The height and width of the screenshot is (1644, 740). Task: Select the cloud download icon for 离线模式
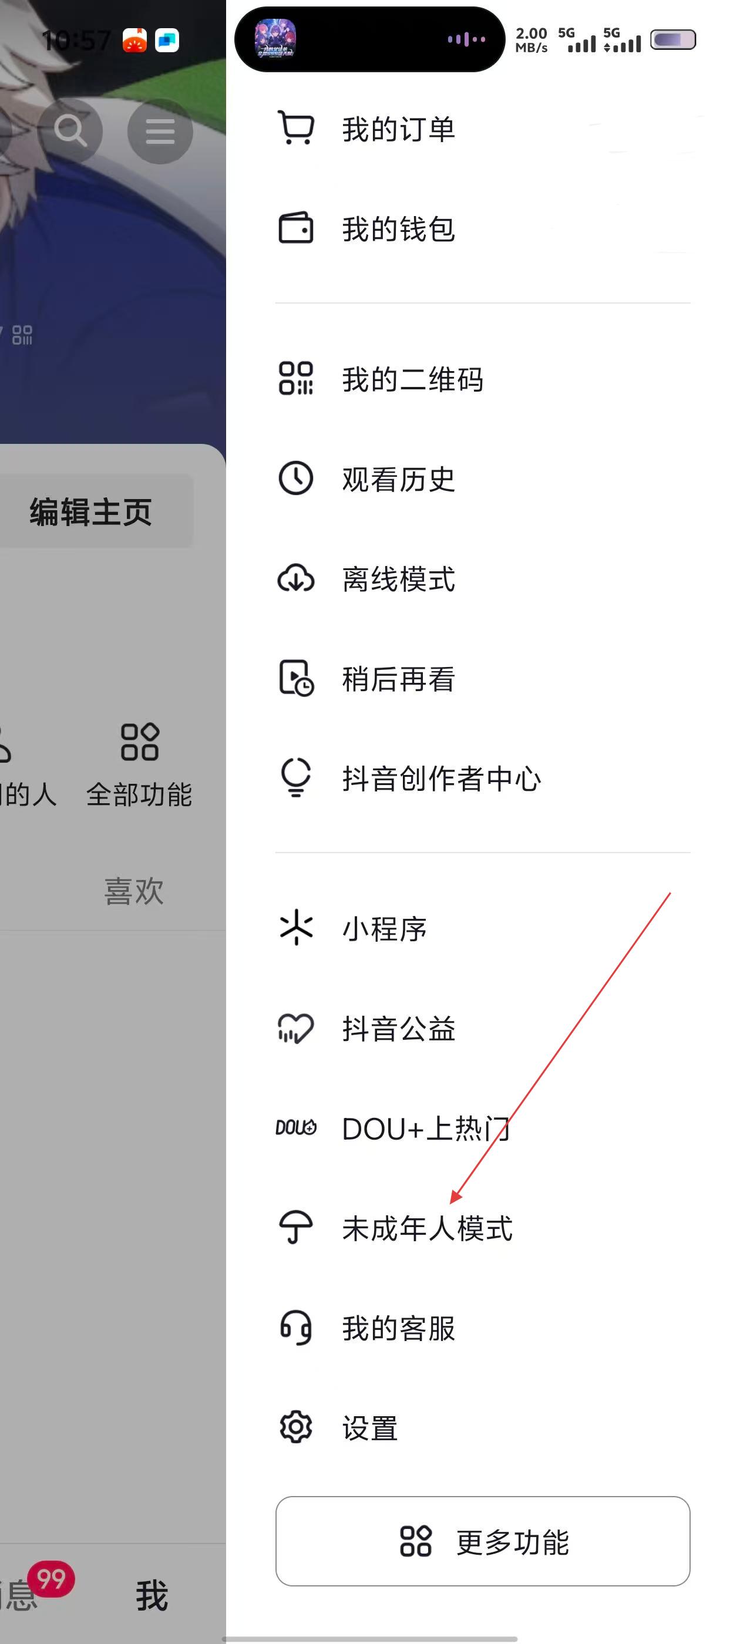[295, 578]
